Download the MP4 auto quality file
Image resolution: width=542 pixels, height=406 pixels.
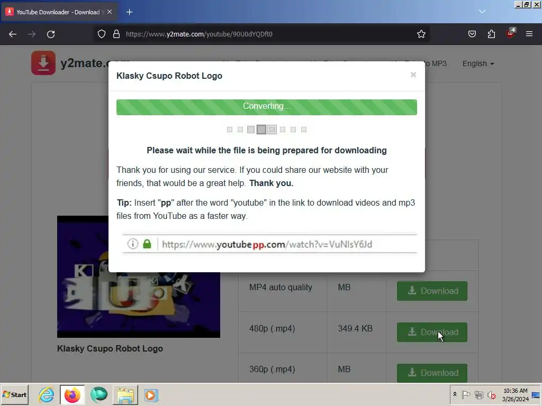[432, 291]
